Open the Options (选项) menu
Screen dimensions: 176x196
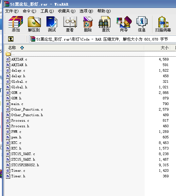[86, 11]
